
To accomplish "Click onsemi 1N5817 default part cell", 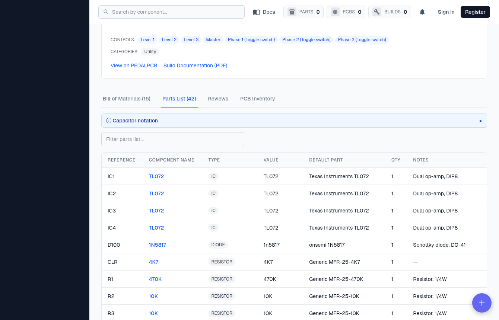I will click(x=327, y=245).
